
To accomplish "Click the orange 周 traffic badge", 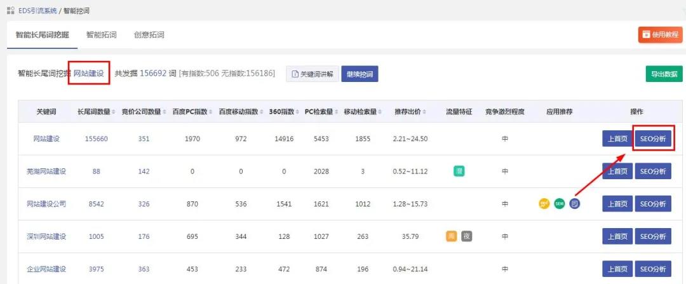I will (452, 236).
